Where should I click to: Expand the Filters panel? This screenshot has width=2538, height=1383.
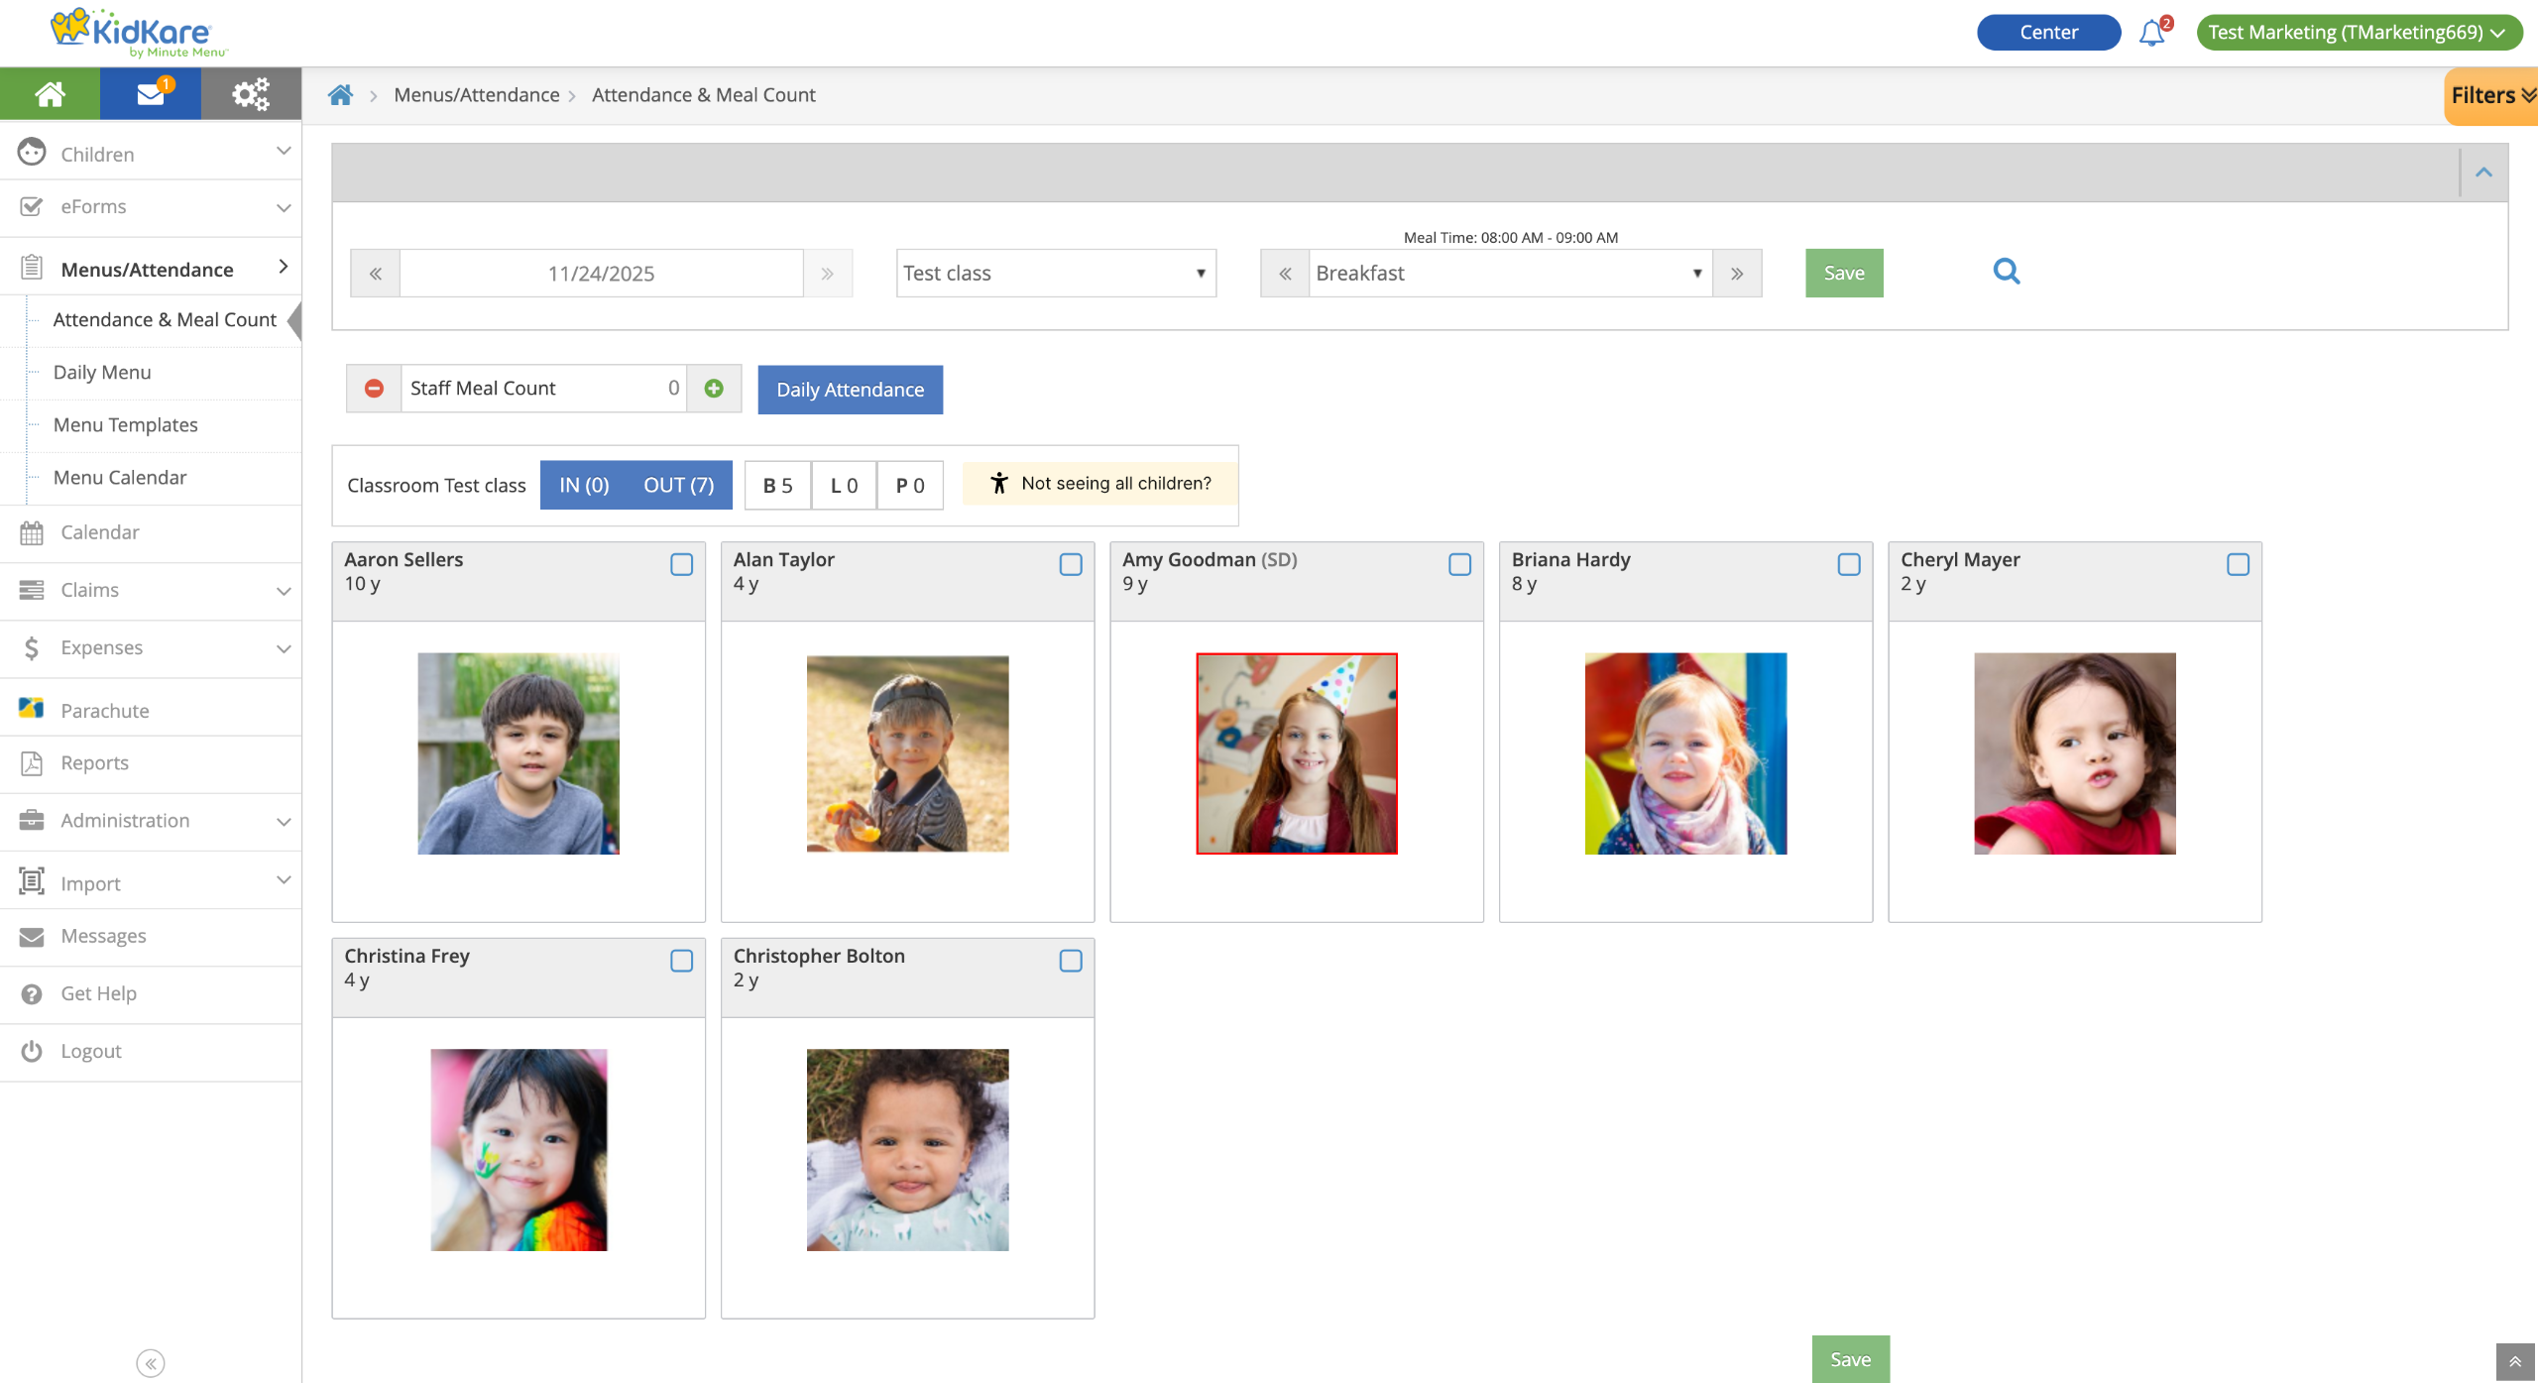tap(2491, 96)
